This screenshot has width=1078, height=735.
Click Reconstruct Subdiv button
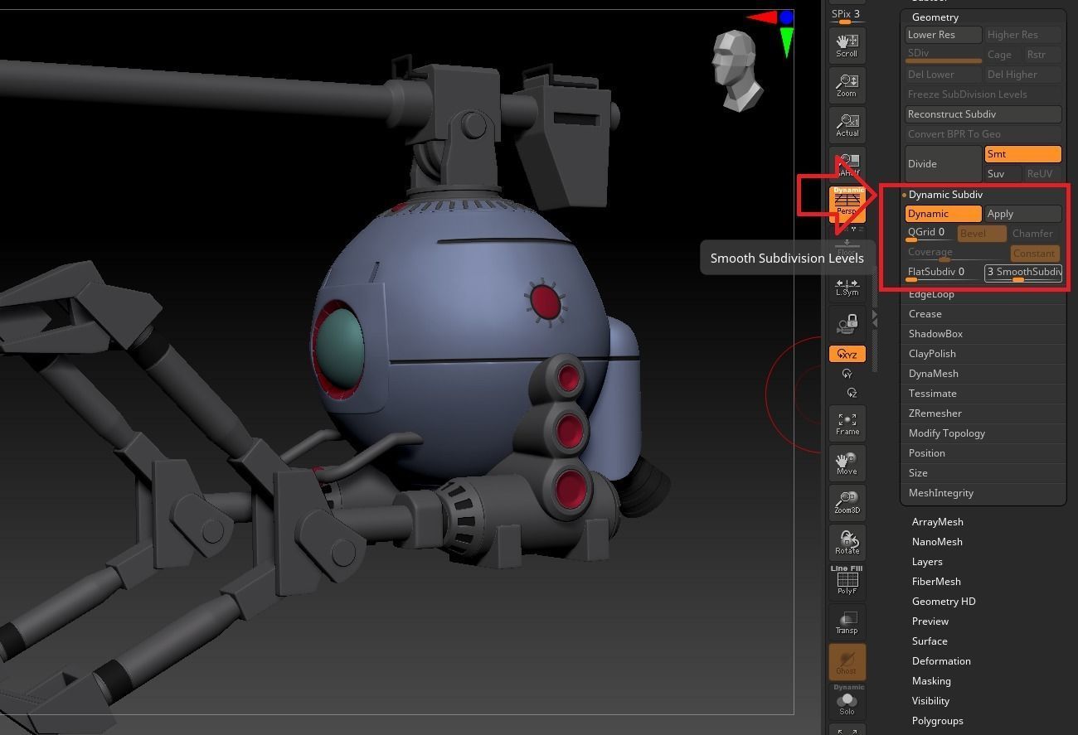click(x=983, y=114)
